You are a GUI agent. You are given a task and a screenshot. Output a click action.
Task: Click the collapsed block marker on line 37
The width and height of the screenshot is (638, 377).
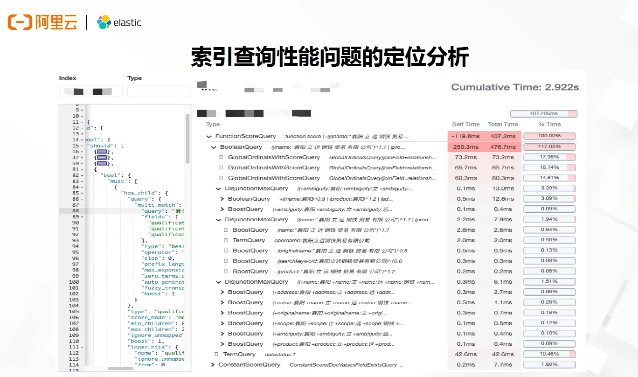click(101, 158)
